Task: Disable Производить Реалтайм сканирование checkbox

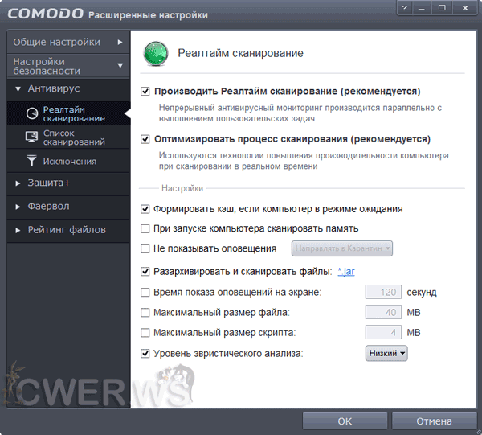Action: [x=145, y=92]
